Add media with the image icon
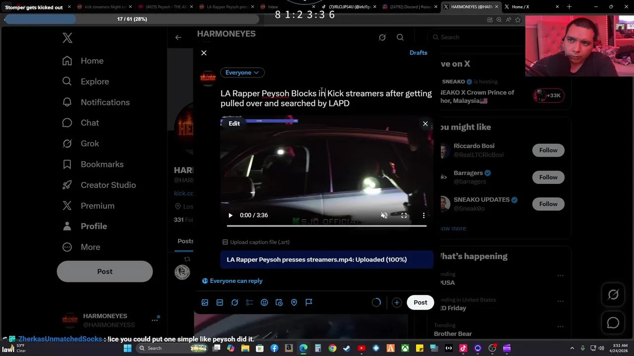The height and width of the screenshot is (356, 634). click(x=205, y=302)
